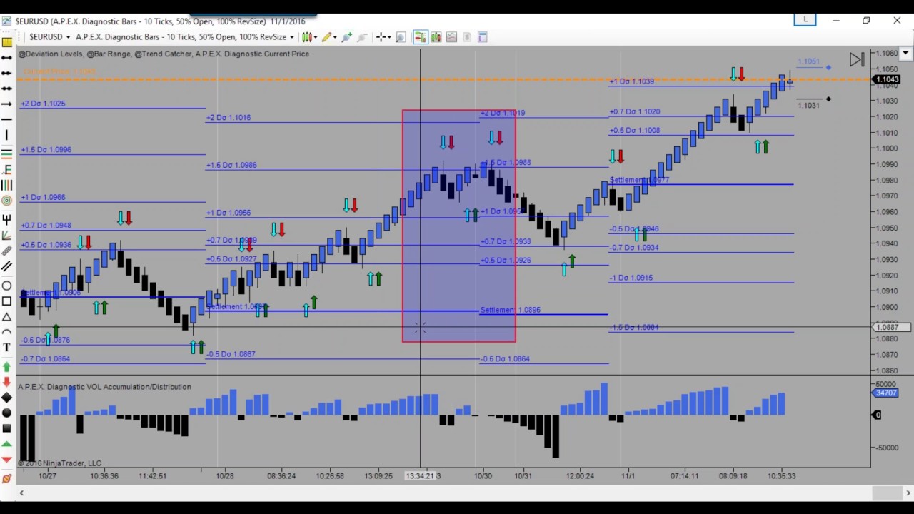
Task: Click the '+2 Dσ 1.1025' level label
Action: [44, 104]
